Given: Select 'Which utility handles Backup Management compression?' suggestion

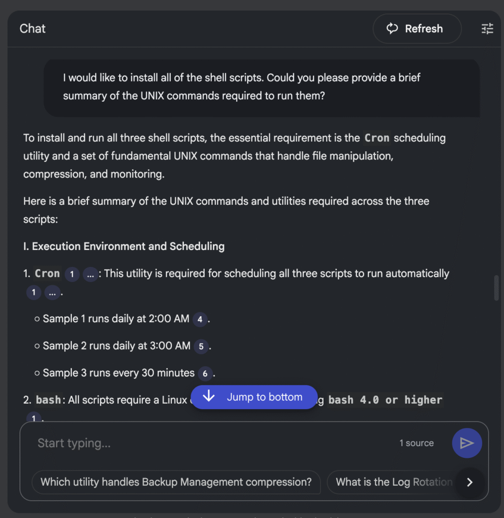Looking at the screenshot, I should point(176,482).
